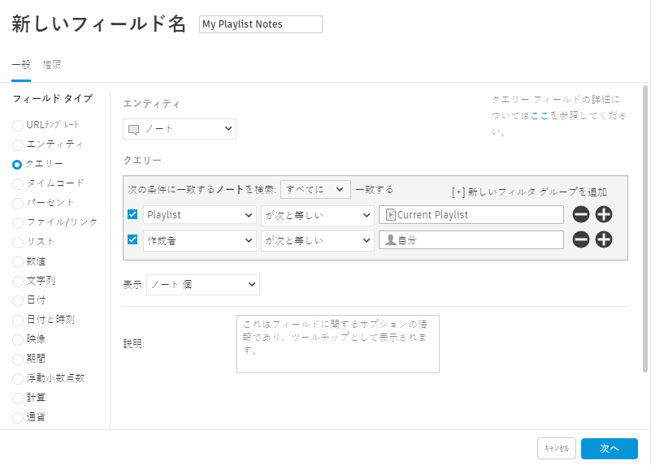Uncheck the Playlist filter checkbox

pyautogui.click(x=133, y=215)
